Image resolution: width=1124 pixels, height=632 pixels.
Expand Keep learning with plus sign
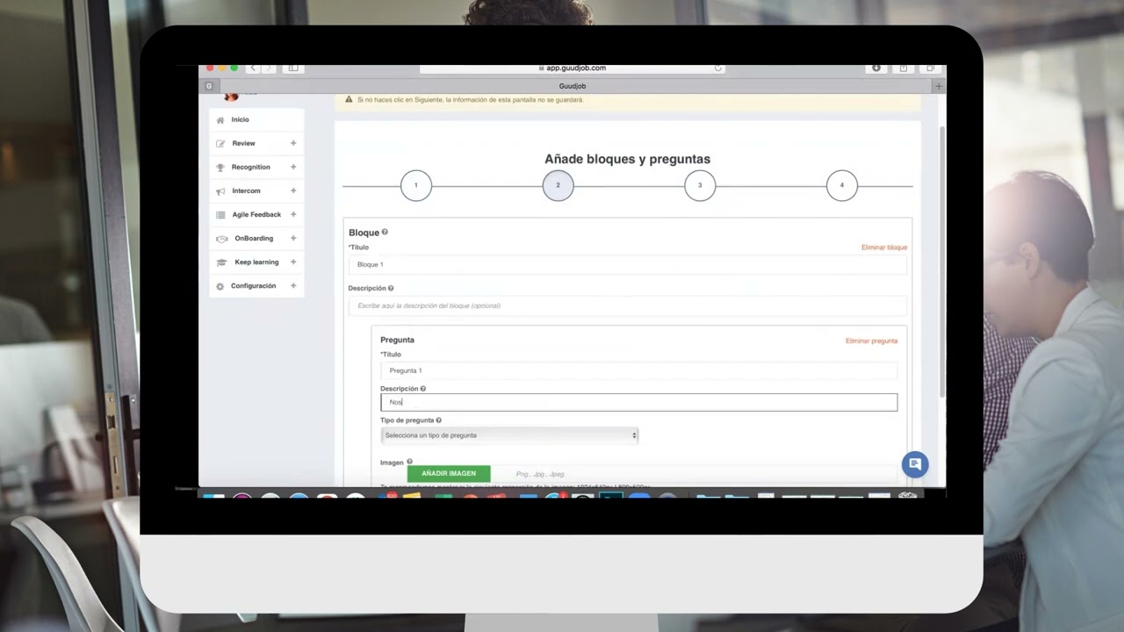[x=293, y=262]
